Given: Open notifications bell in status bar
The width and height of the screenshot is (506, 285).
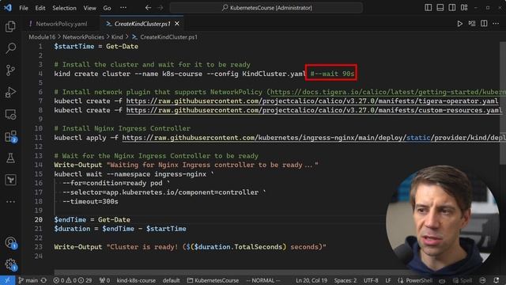Looking at the screenshot, I should tap(497, 280).
